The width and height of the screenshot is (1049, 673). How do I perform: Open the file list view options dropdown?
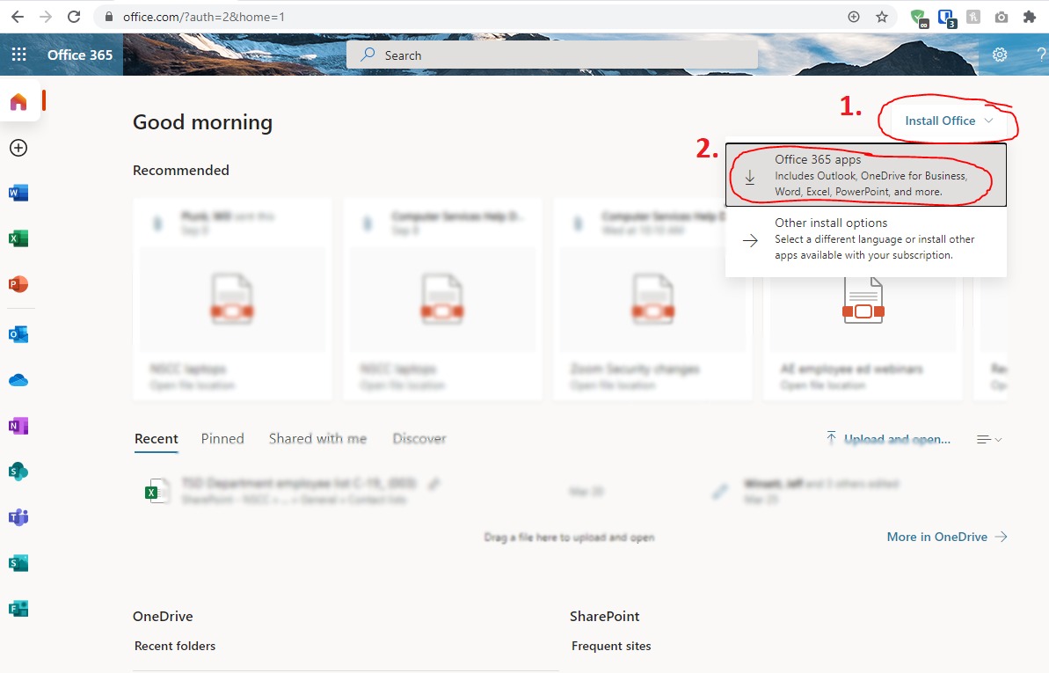point(989,439)
